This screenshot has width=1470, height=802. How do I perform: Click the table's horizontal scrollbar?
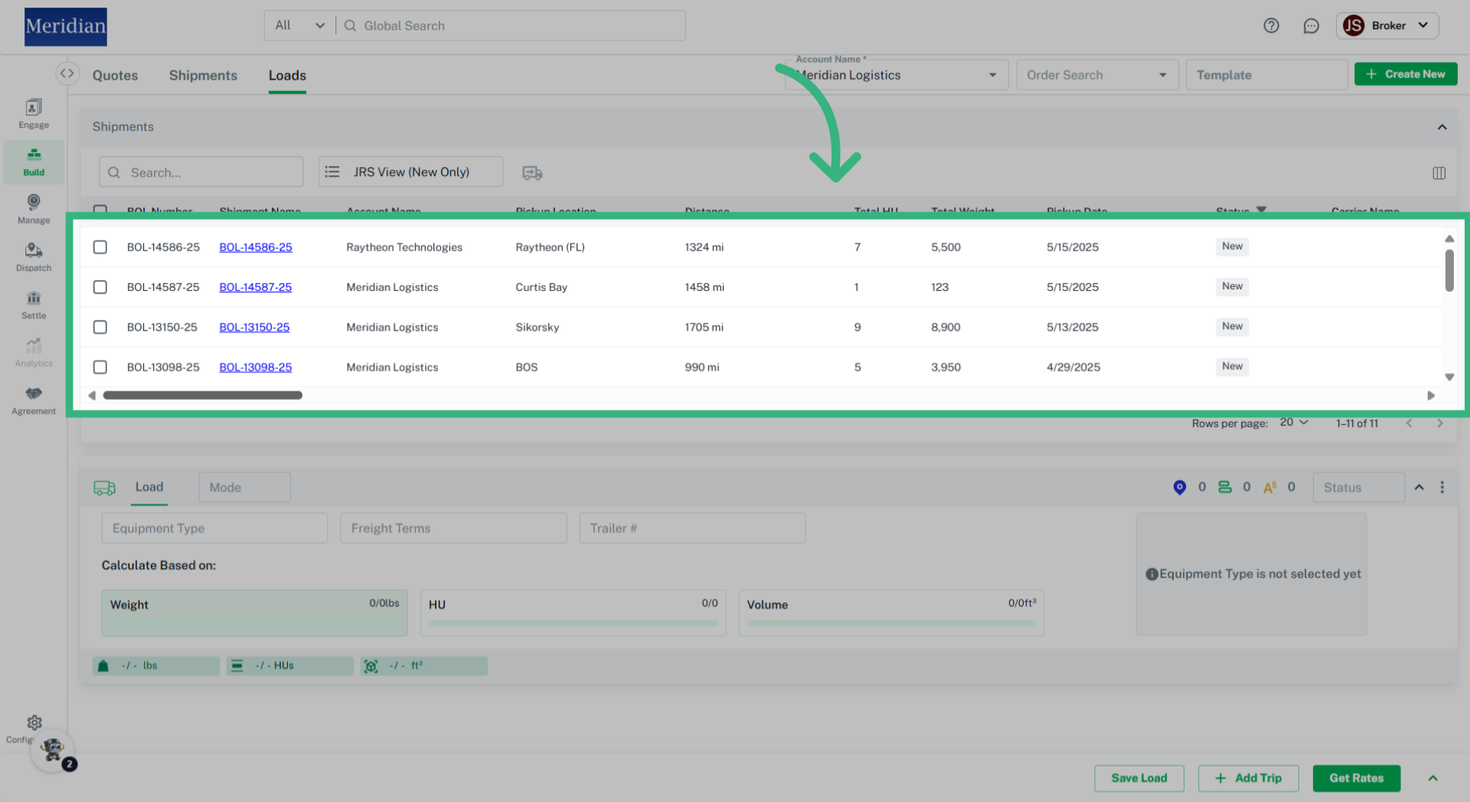pos(203,396)
